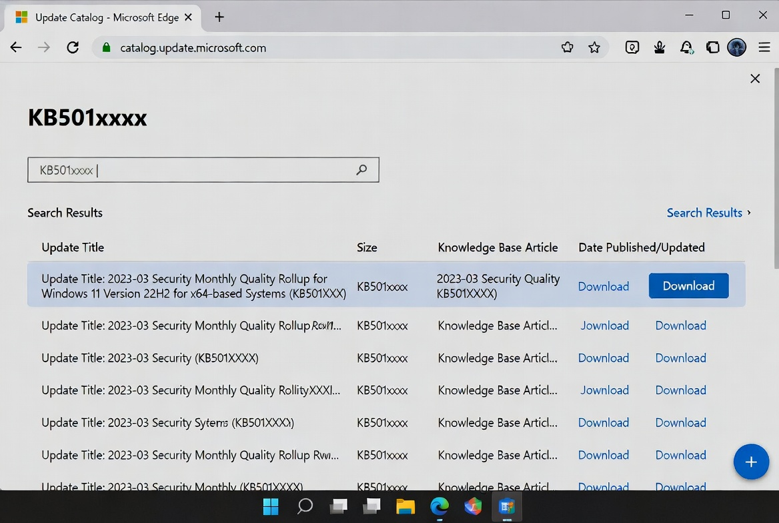Open the Windows Start menu
The height and width of the screenshot is (523, 779).
pyautogui.click(x=271, y=506)
